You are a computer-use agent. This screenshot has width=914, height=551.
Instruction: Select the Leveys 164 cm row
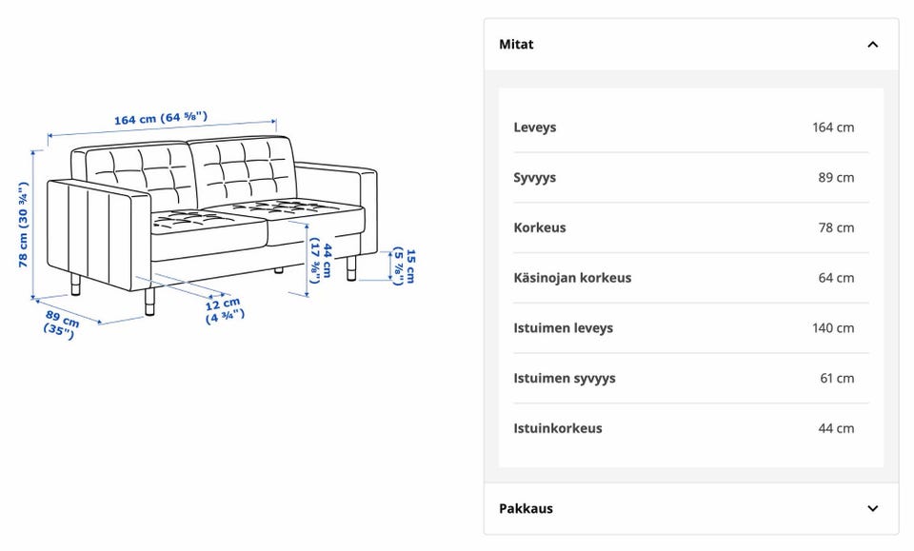click(691, 128)
